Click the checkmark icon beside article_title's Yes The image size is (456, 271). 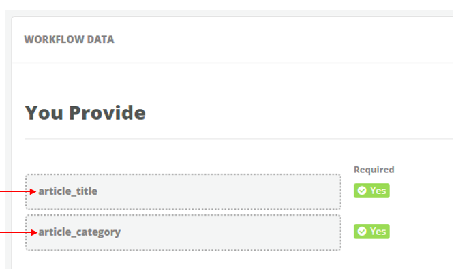click(362, 191)
